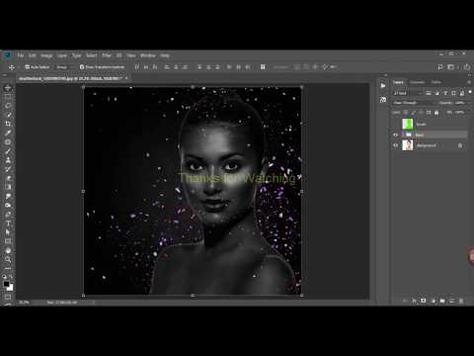474x356 pixels.
Task: Select the Rectangle shape tool
Action: coord(8,241)
